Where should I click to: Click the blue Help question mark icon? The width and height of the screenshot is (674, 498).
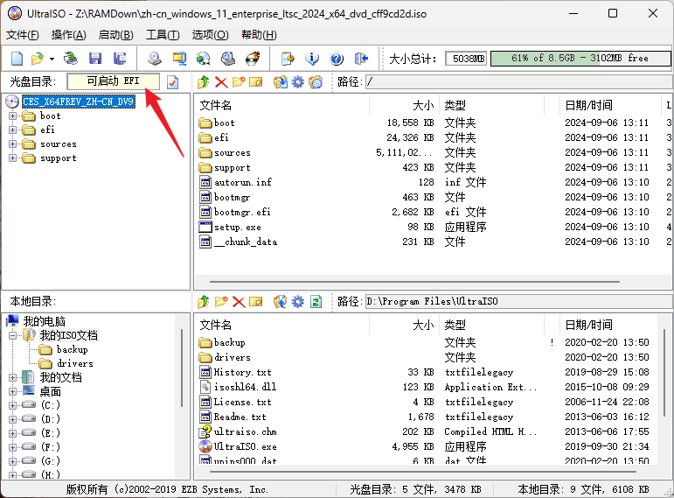click(x=337, y=58)
